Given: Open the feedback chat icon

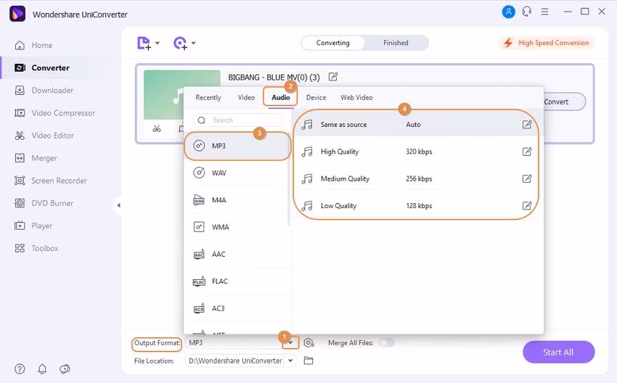Looking at the screenshot, I should click(x=65, y=368).
